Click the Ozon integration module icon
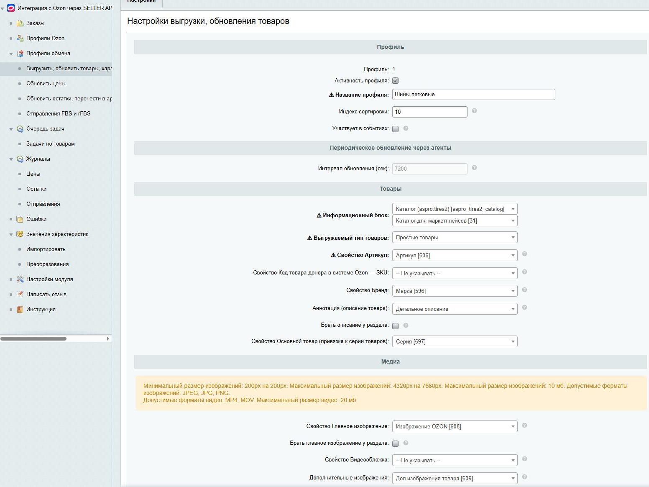Image resolution: width=649 pixels, height=487 pixels. (x=11, y=8)
